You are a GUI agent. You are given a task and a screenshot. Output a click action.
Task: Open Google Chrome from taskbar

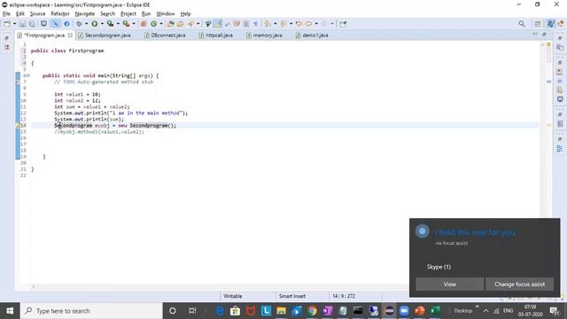pos(312,311)
